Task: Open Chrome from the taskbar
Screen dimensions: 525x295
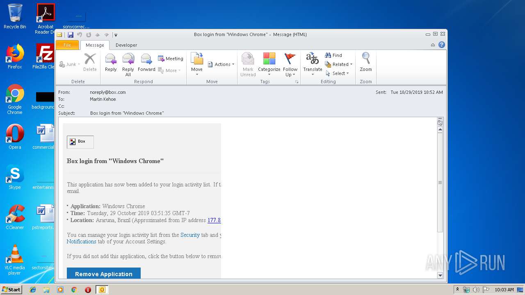Action: [74, 290]
